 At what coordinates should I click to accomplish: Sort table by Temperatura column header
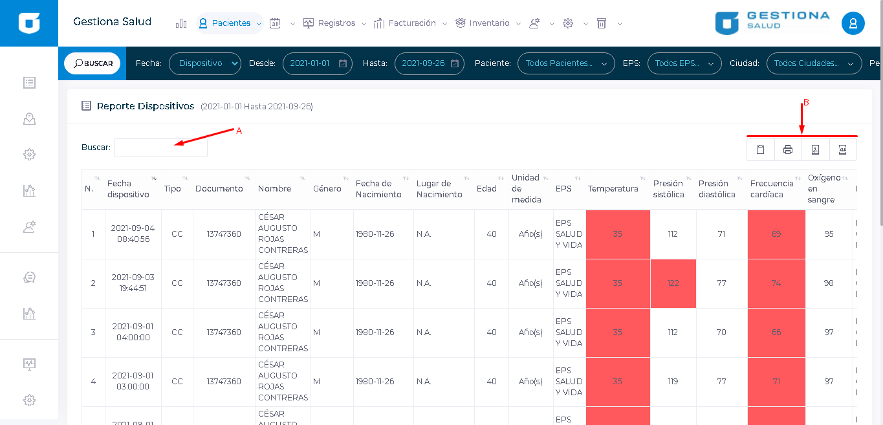pyautogui.click(x=613, y=189)
